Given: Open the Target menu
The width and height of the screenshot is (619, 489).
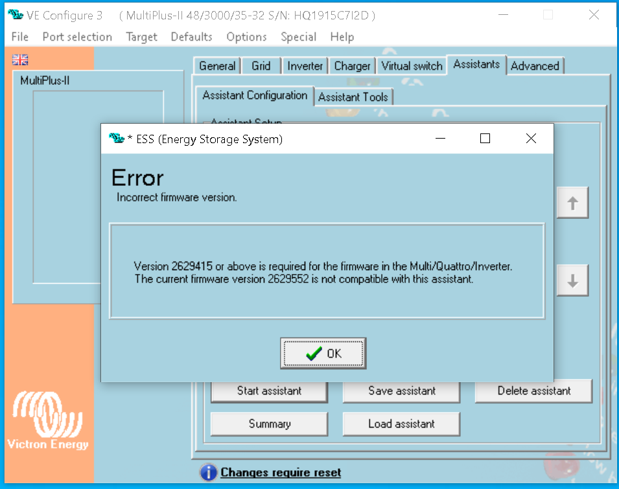Looking at the screenshot, I should click(141, 37).
